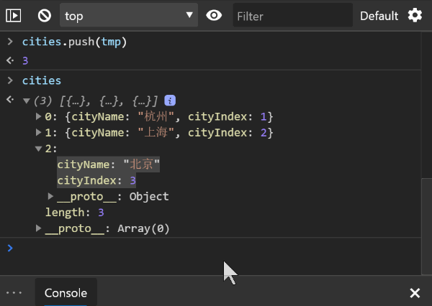Collapse array item 2
The width and height of the screenshot is (432, 306).
39,149
